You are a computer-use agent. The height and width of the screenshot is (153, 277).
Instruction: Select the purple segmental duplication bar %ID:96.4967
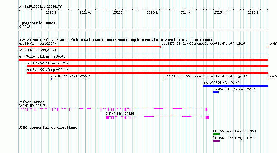tap(216, 141)
